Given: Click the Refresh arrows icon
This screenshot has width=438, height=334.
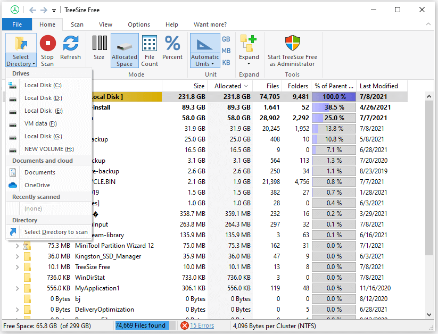Looking at the screenshot, I should tap(70, 43).
